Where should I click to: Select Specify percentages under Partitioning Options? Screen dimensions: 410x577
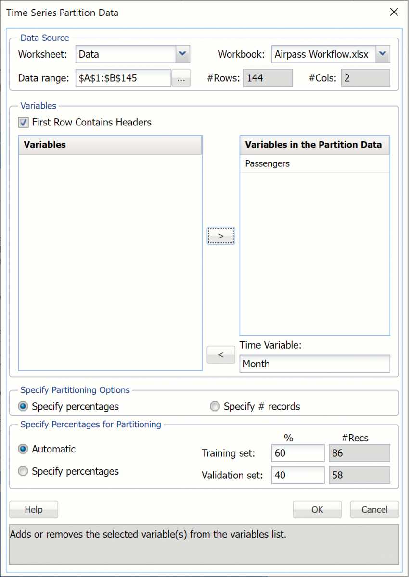(x=23, y=407)
